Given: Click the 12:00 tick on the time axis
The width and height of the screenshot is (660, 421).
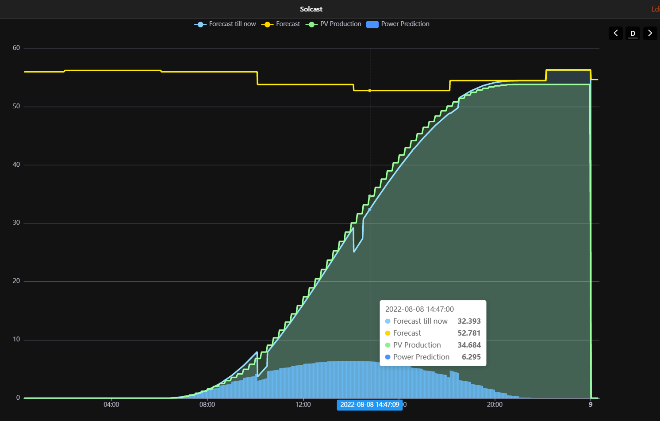Looking at the screenshot, I should point(303,405).
